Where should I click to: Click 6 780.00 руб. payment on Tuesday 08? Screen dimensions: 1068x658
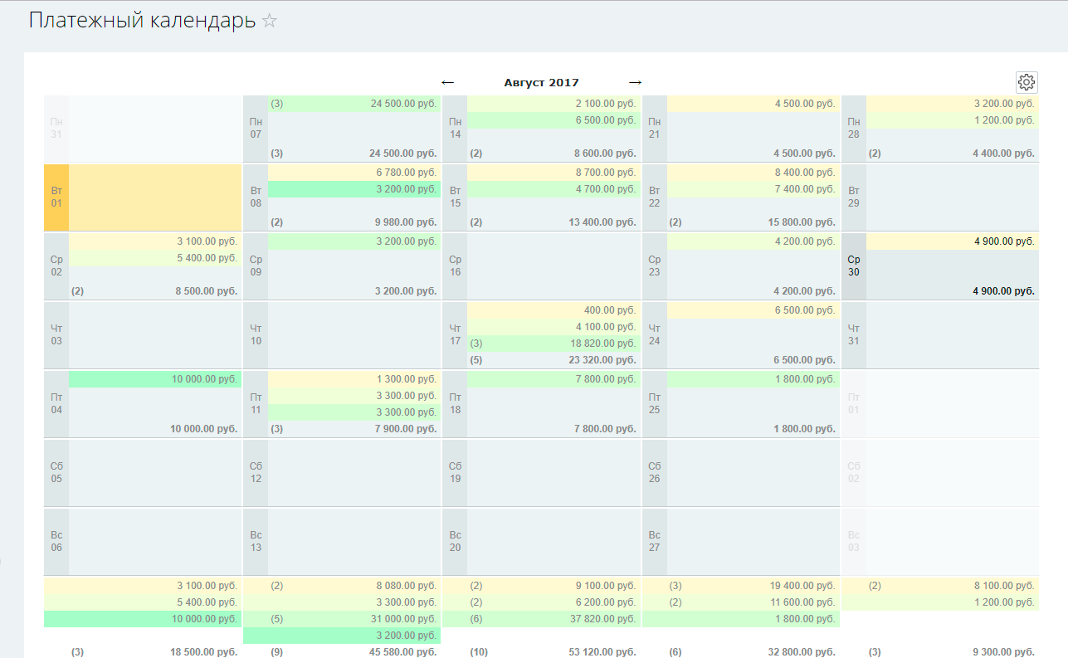click(x=354, y=173)
